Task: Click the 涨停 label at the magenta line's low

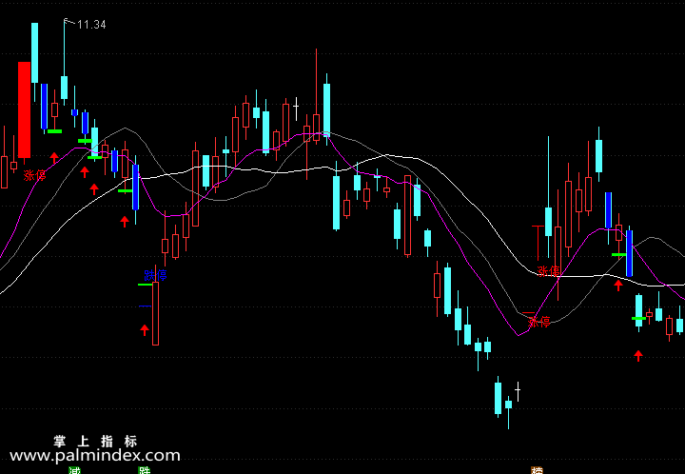Action: (539, 323)
